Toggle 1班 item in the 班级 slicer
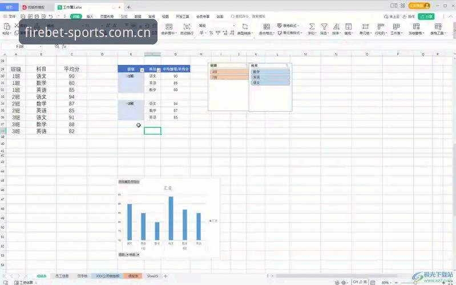Viewport: 456px width, 285px height. (x=229, y=71)
